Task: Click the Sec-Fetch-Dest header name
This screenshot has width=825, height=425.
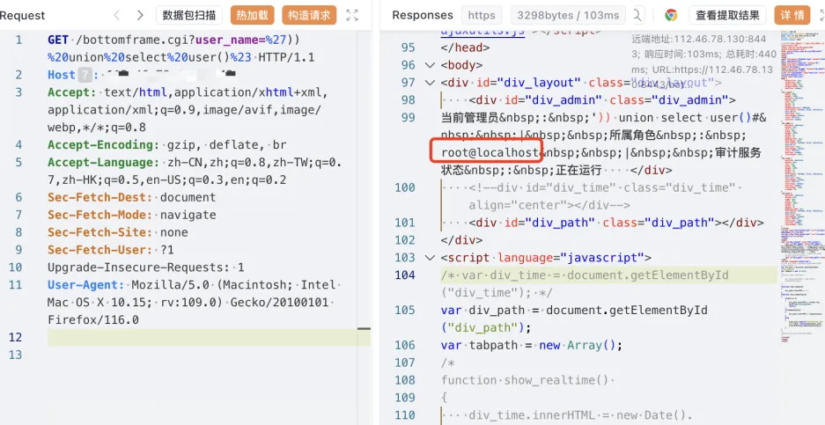Action: pos(100,197)
